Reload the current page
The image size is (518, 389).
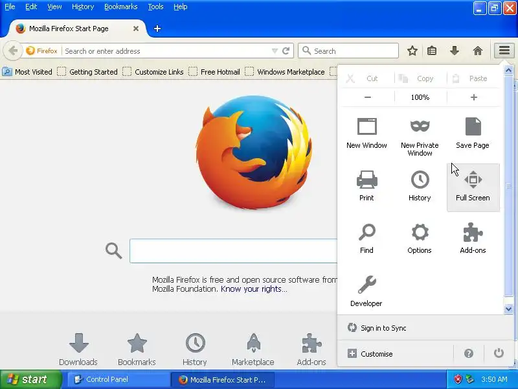pyautogui.click(x=286, y=51)
